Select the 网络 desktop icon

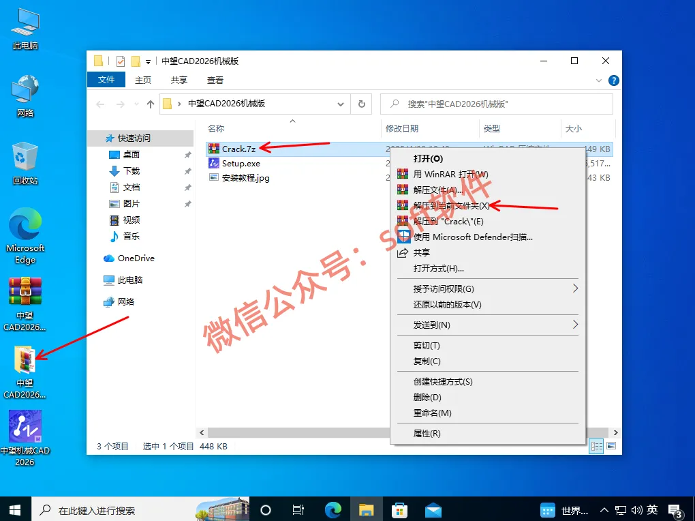(x=25, y=96)
